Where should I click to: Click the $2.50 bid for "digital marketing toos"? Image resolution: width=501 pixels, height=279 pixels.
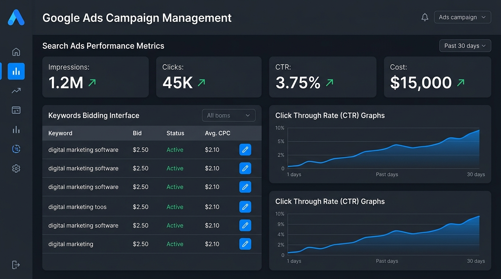pos(141,207)
